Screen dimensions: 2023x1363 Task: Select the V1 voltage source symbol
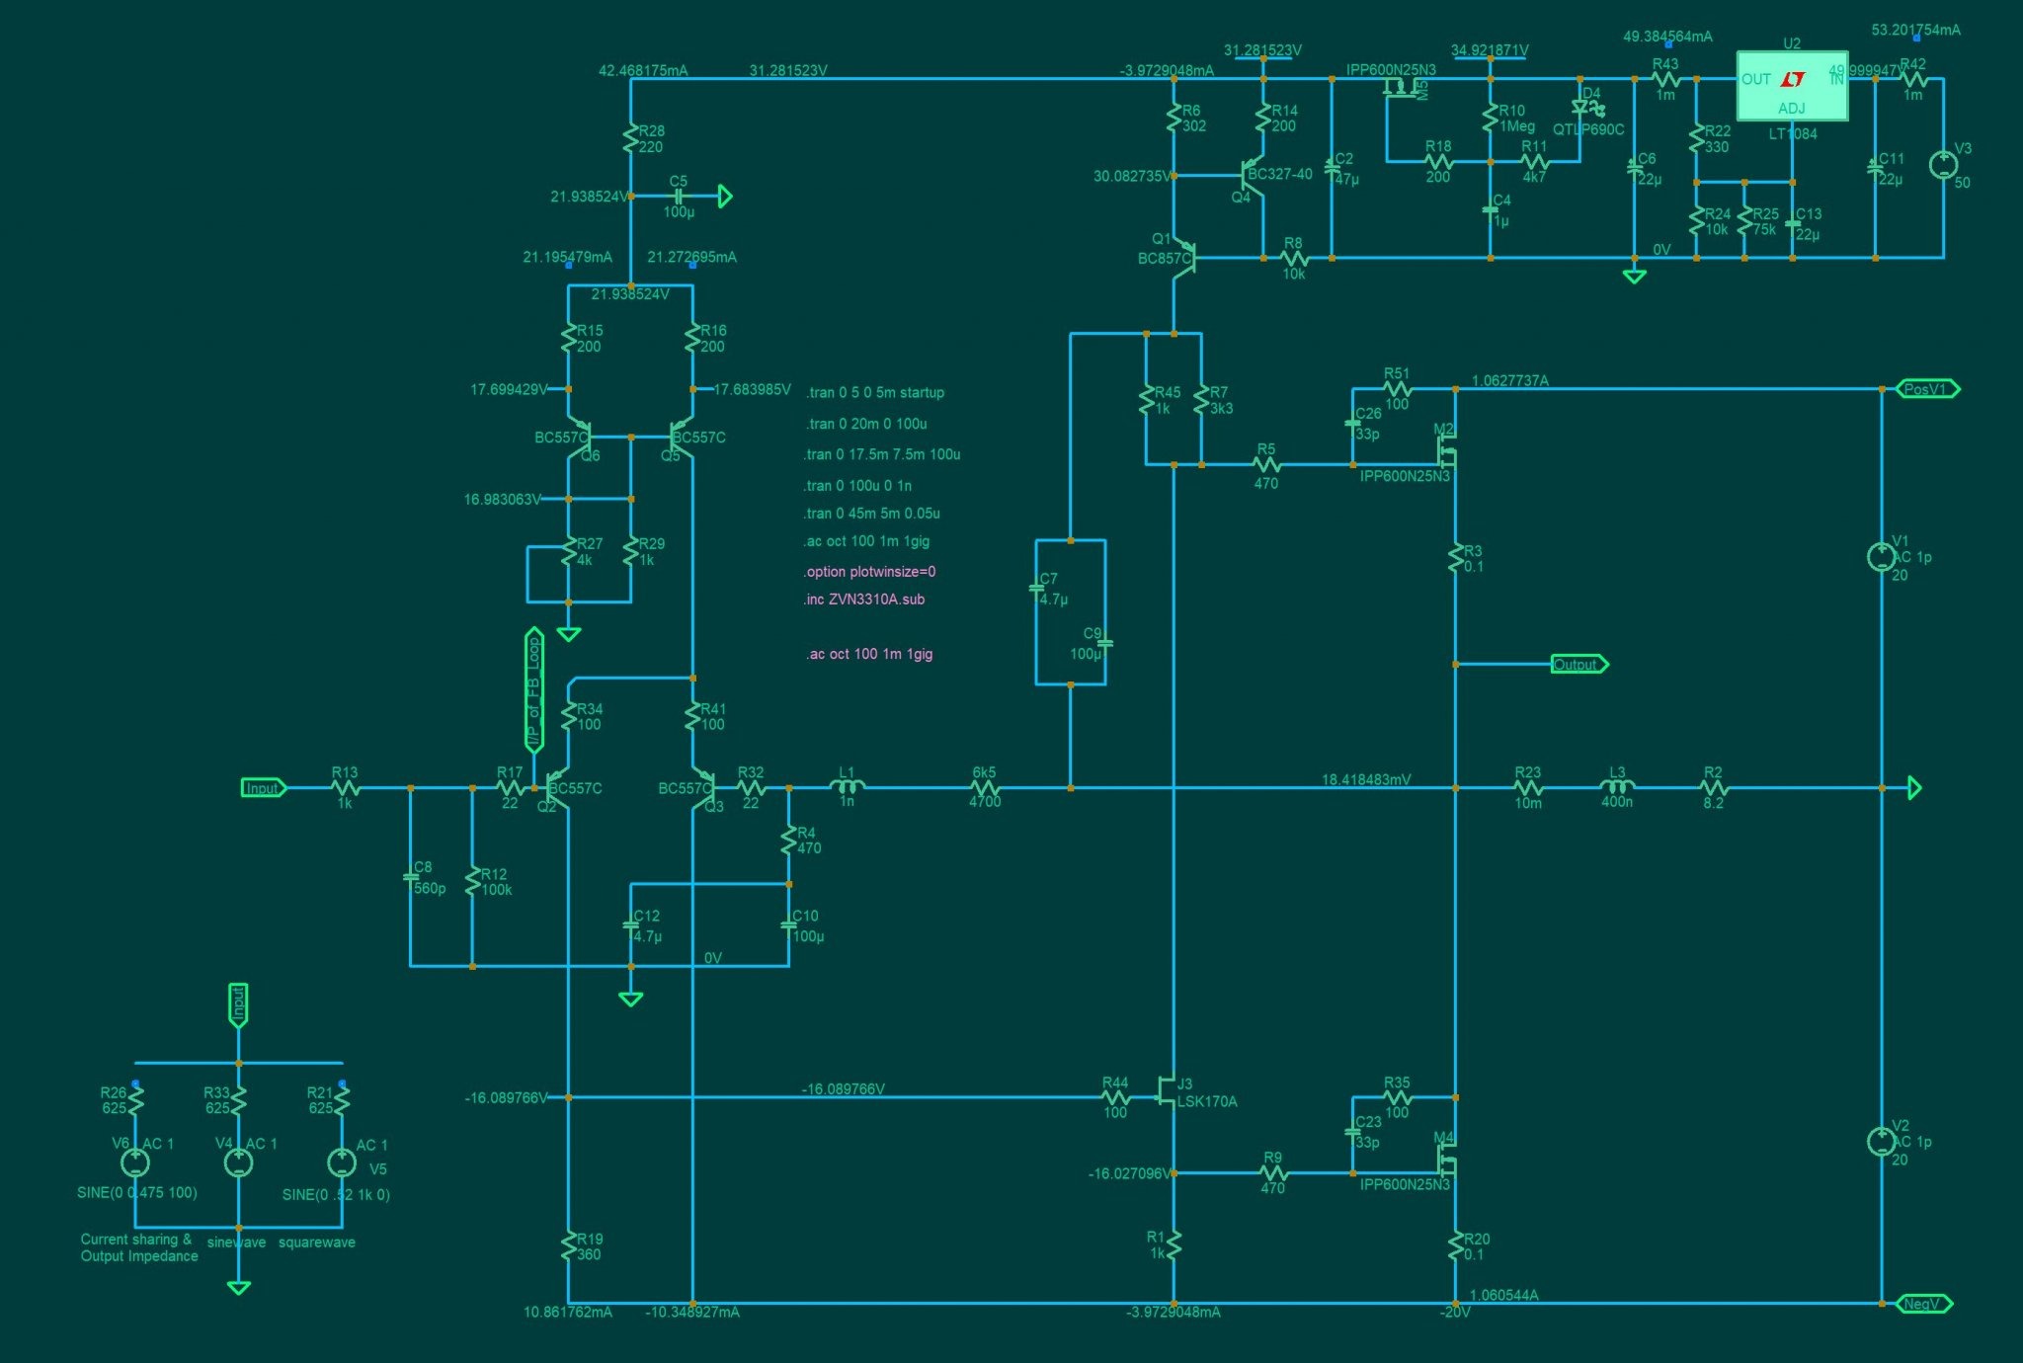point(1881,557)
